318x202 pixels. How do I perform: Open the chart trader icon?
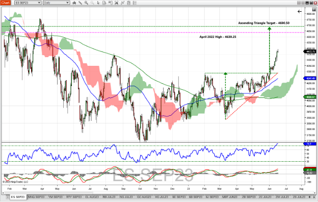pyautogui.click(x=110, y=3)
